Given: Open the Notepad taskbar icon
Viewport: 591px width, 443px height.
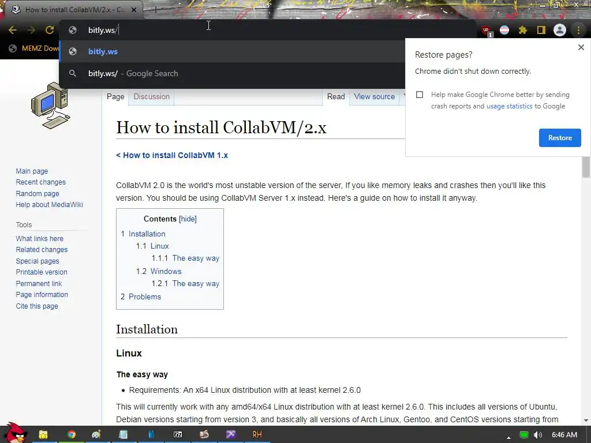Looking at the screenshot, I should pos(124,435).
